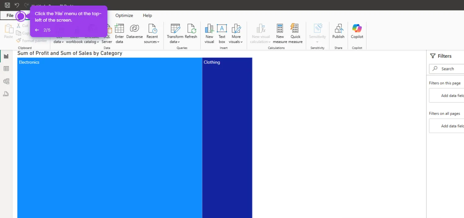Image resolution: width=464 pixels, height=218 pixels.
Task: Click the 'Insert' group label
Action: tap(223, 48)
